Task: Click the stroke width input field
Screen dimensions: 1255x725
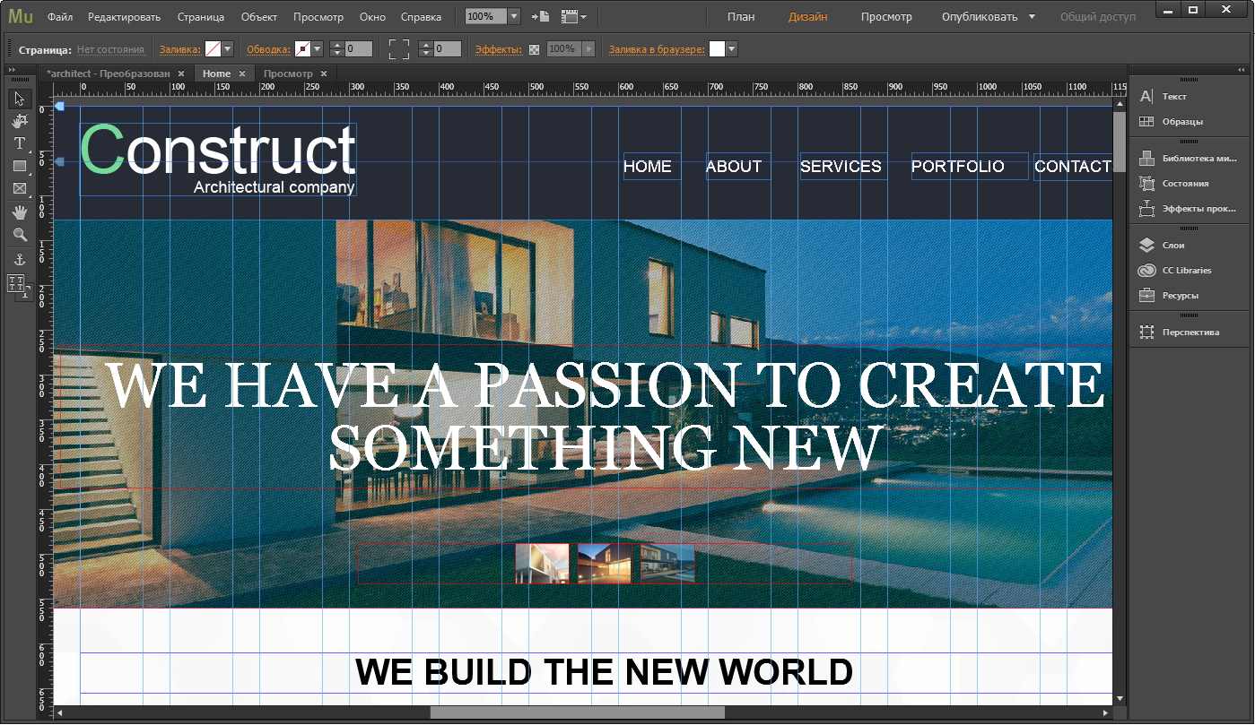Action: point(359,49)
